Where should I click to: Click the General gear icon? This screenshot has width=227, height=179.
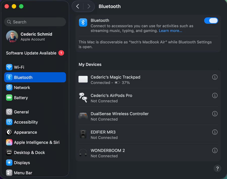coord(9,112)
